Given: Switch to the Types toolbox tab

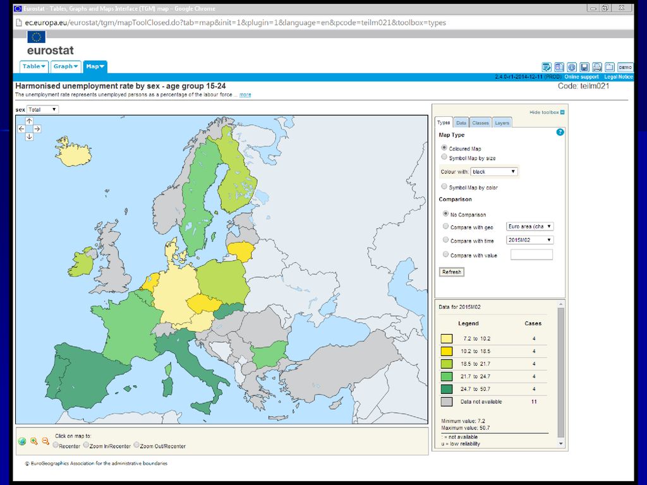Looking at the screenshot, I should (444, 123).
